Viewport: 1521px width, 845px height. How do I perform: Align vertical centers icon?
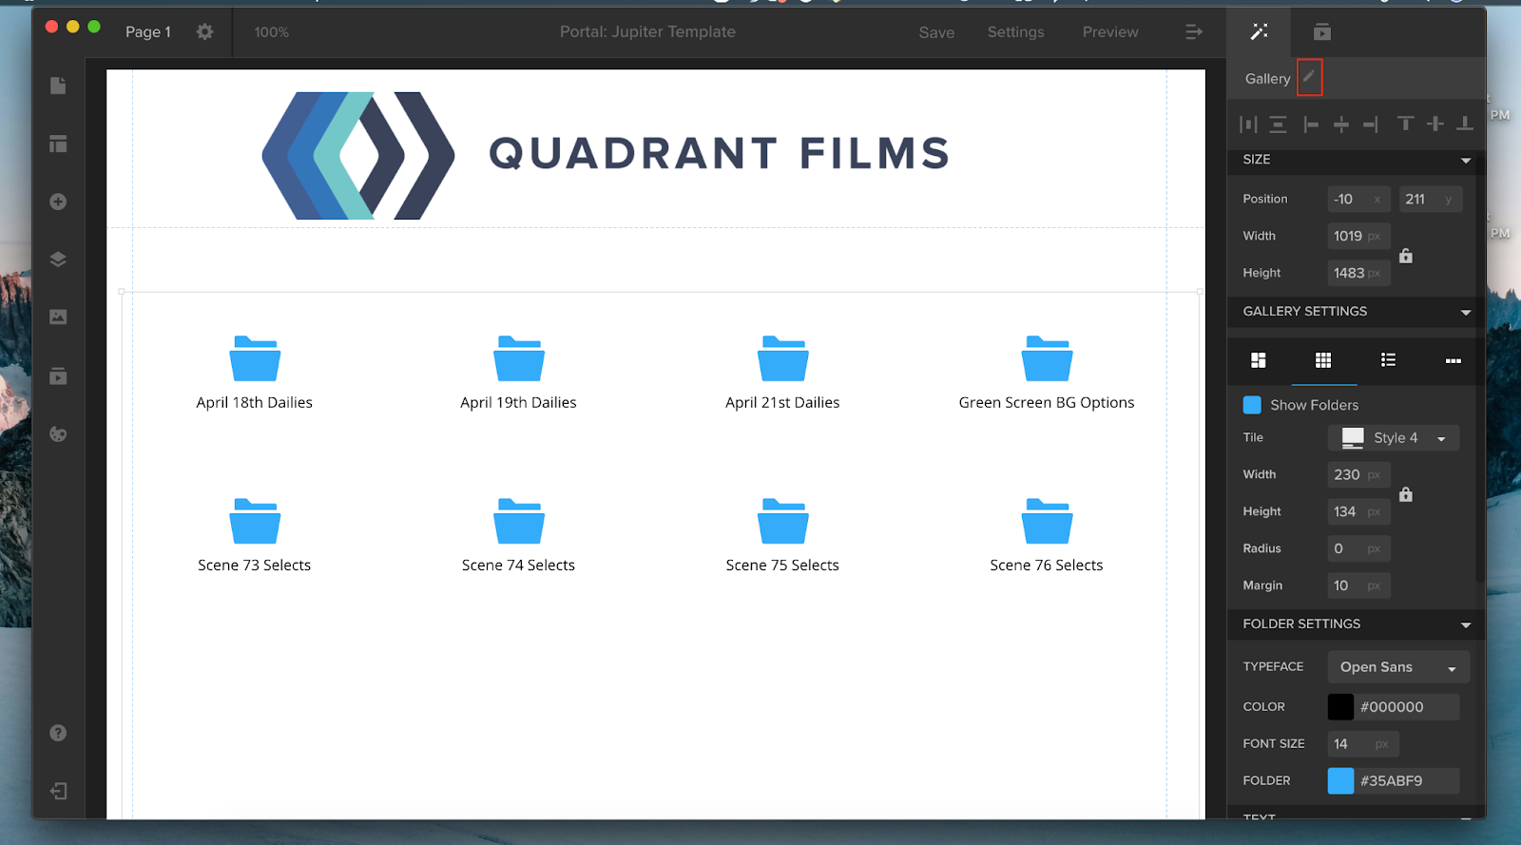coord(1435,124)
